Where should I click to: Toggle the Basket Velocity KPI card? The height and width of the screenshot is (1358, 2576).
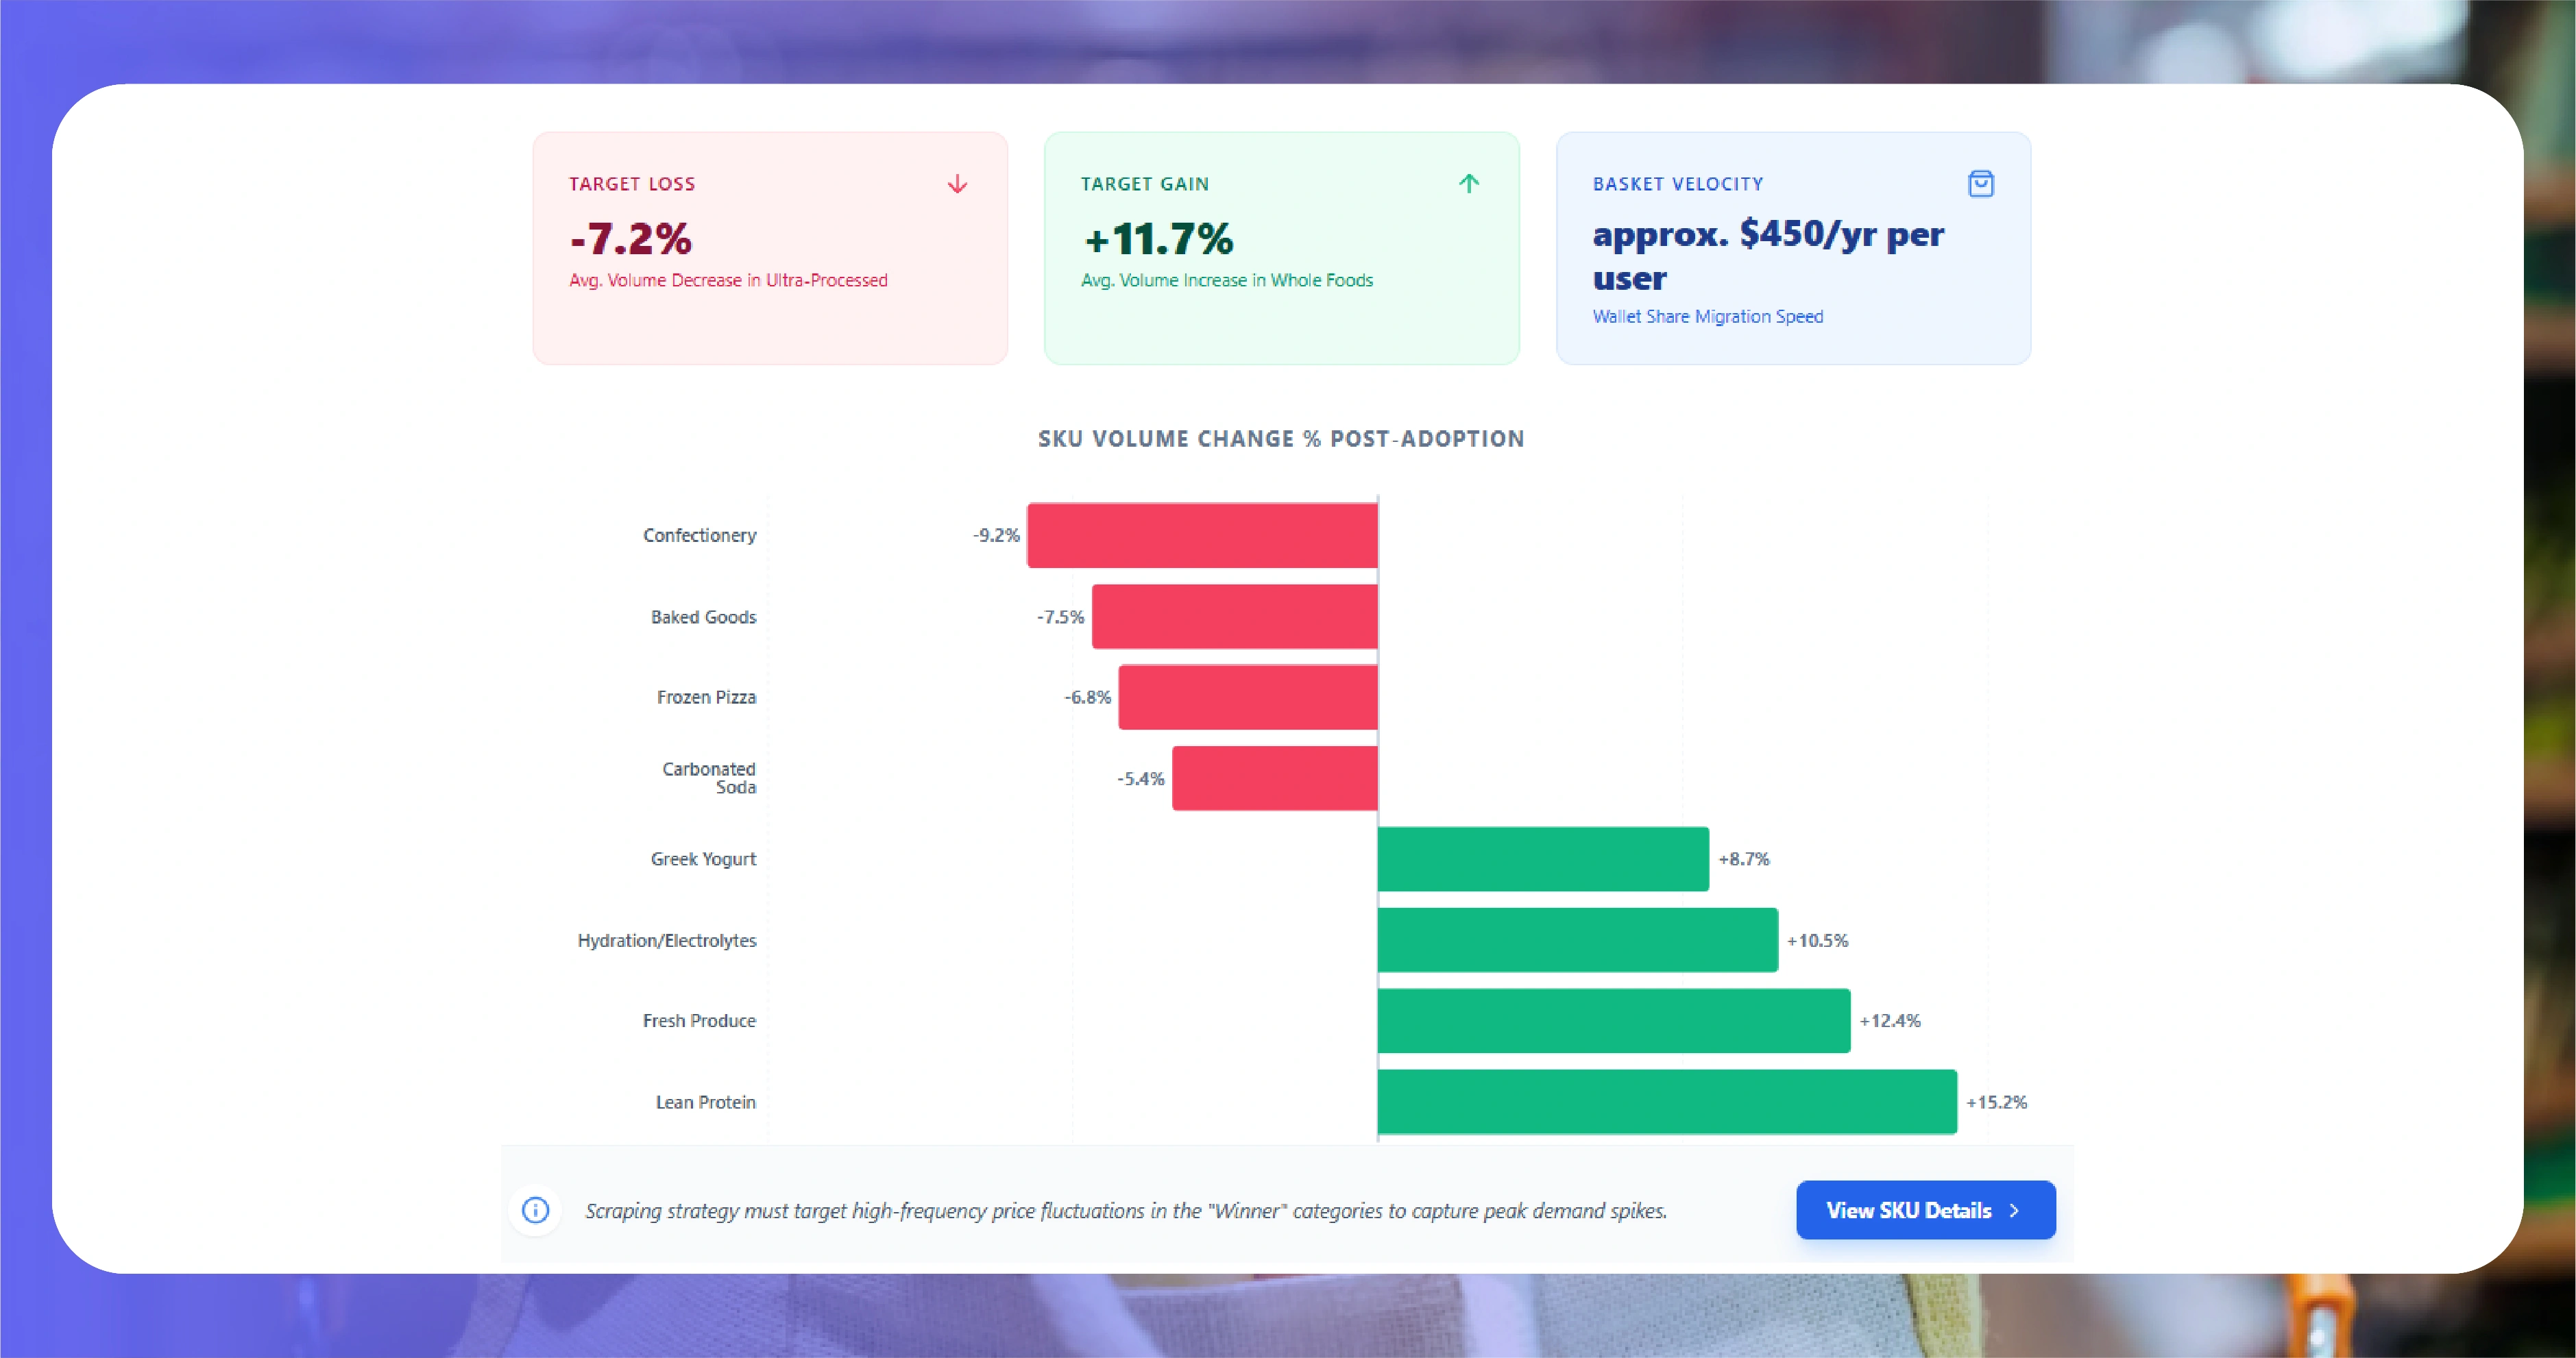pyautogui.click(x=1791, y=248)
